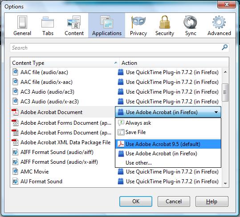Click the Action column header
The height and width of the screenshot is (217, 240).
click(x=174, y=63)
